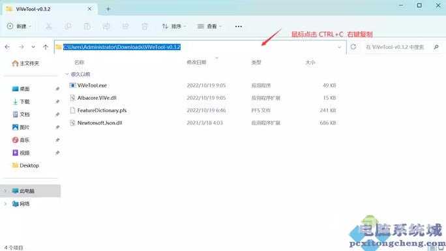Open Music (音乐) in sidebar
The height and width of the screenshot is (251, 446).
click(21, 140)
